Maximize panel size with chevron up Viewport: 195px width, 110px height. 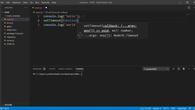coord(189,69)
